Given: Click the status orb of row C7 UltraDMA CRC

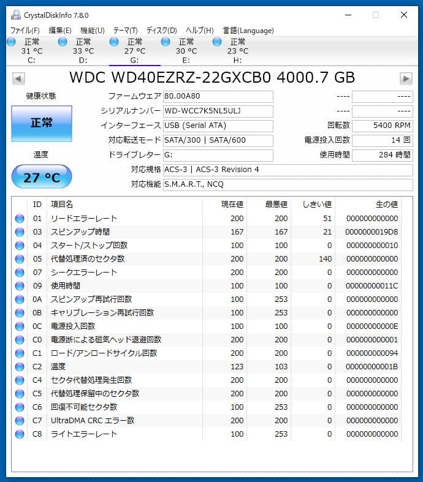Looking at the screenshot, I should [x=20, y=421].
